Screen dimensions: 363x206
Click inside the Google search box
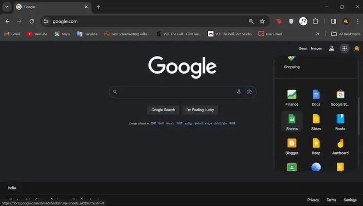176,92
